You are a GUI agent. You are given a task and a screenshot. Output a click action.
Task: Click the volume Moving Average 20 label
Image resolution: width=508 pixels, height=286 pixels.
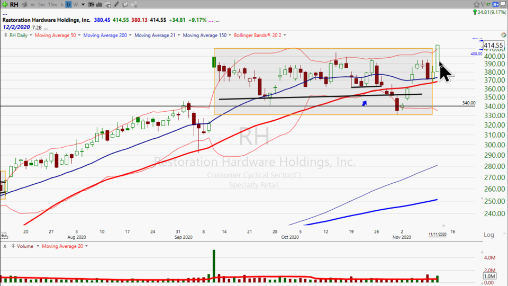pyautogui.click(x=62, y=246)
